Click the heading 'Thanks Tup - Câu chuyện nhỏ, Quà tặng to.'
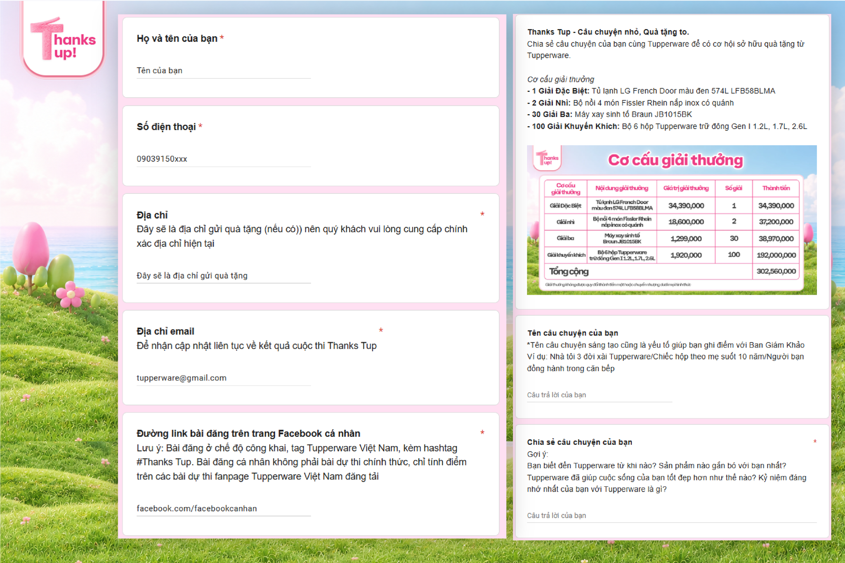This screenshot has width=845, height=563. coord(608,32)
